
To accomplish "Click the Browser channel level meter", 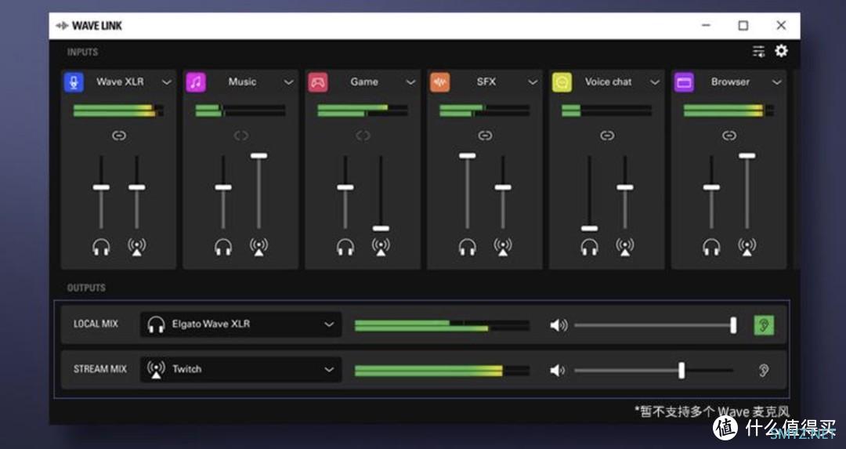I will (x=728, y=110).
